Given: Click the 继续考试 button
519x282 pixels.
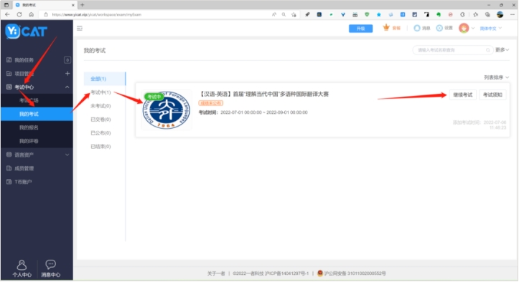Looking at the screenshot, I should click(x=463, y=94).
